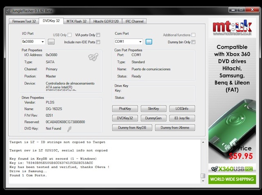This screenshot has height=195, width=262.
Task: Click the 83 .key file button
Action: point(182,118)
